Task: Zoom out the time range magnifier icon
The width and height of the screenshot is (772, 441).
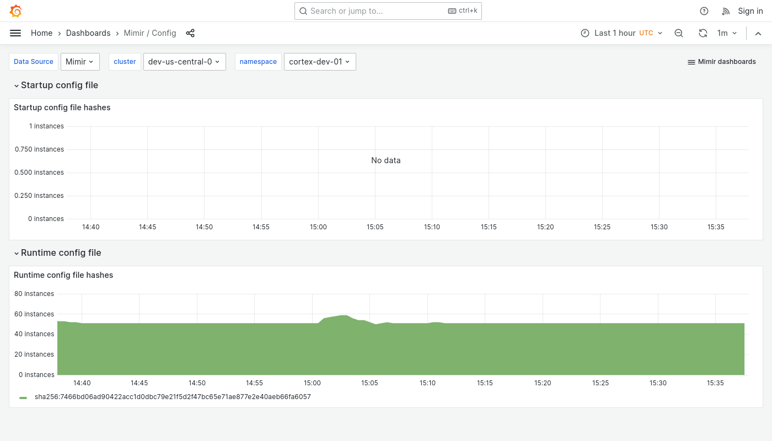Action: (x=679, y=33)
